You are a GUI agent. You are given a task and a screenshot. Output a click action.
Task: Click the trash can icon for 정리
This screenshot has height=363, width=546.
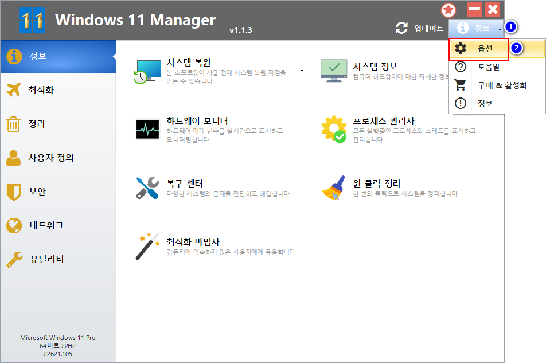point(14,124)
